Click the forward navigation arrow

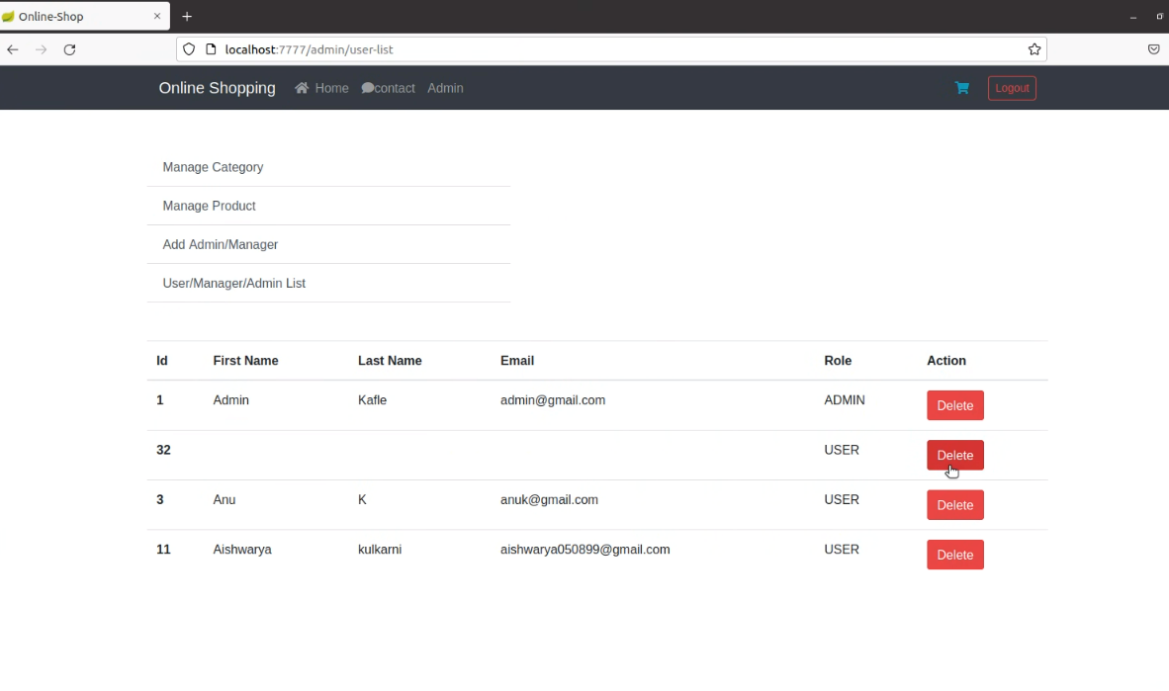point(41,49)
